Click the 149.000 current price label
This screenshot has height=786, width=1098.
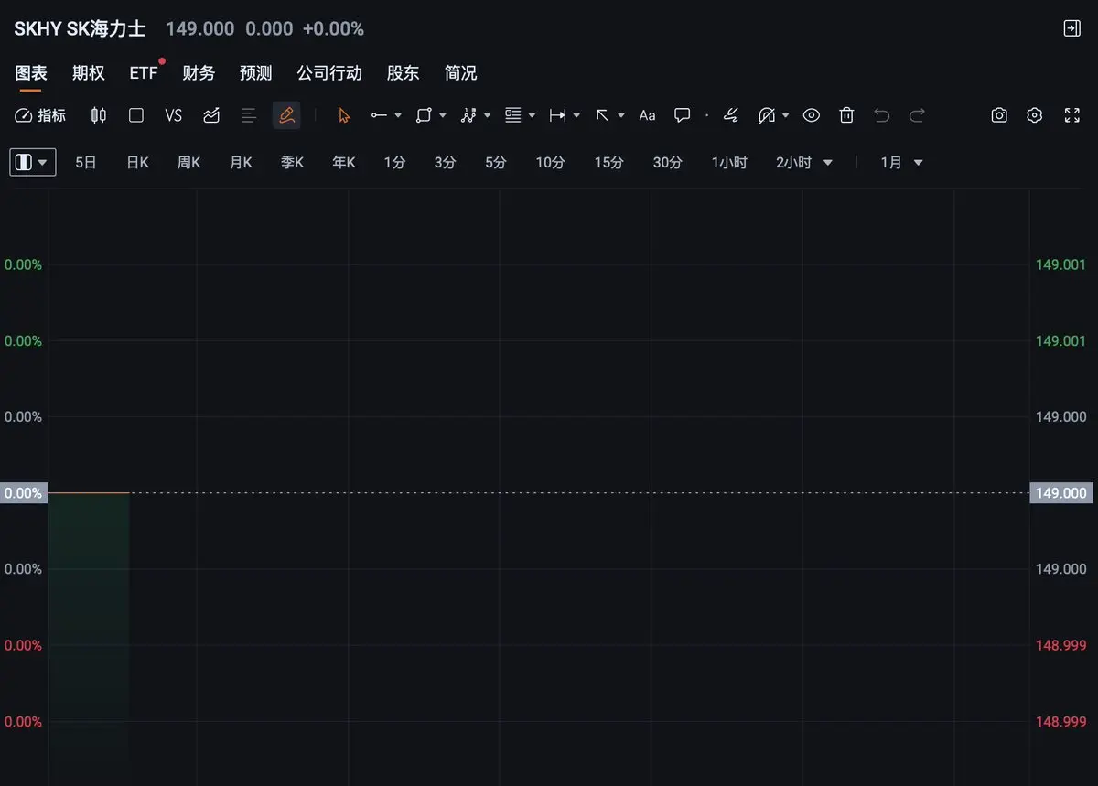click(x=1061, y=493)
